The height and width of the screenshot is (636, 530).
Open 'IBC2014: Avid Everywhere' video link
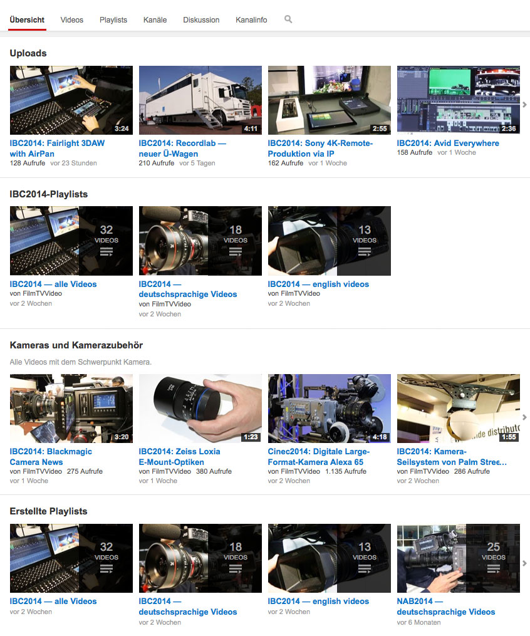(x=448, y=143)
